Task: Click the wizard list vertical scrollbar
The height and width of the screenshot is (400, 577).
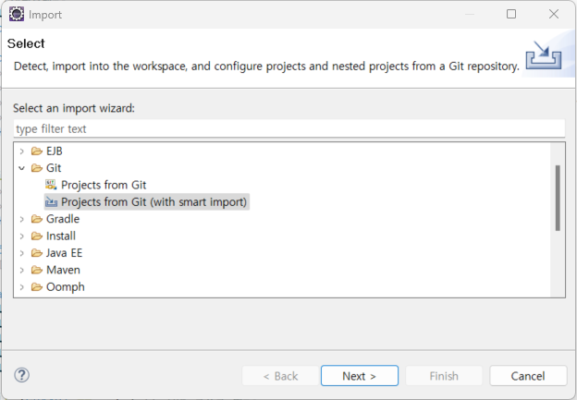Action: tap(558, 198)
